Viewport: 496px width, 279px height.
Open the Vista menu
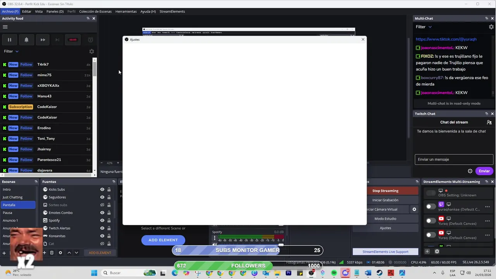(x=39, y=11)
